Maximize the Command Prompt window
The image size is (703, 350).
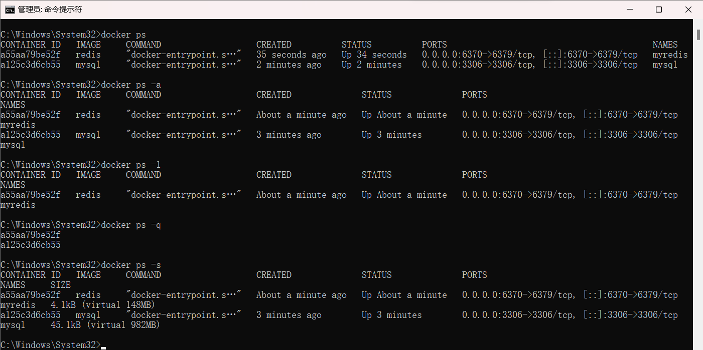659,10
